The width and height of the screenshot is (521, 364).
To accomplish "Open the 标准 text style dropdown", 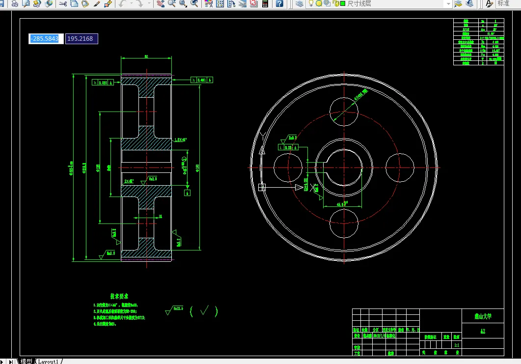I will (x=508, y=3).
